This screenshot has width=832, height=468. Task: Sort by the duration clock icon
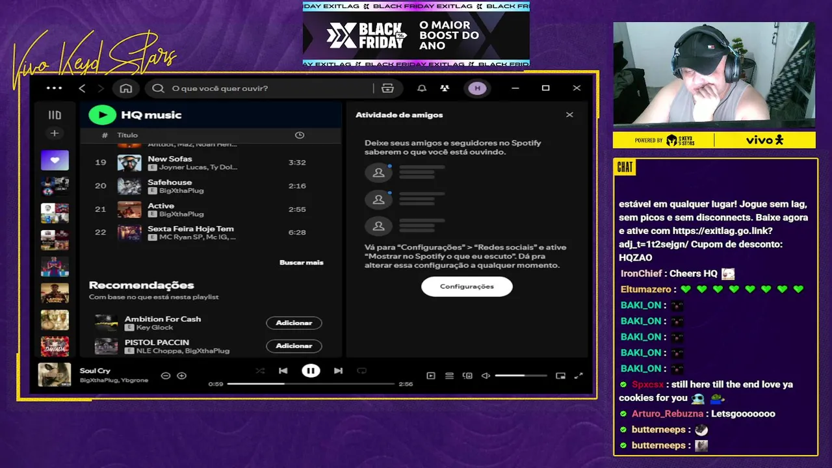300,135
